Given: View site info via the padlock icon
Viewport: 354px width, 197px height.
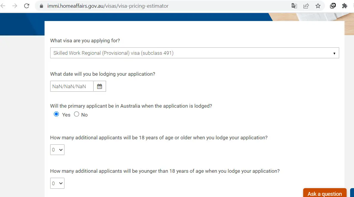Looking at the screenshot, I should click(41, 6).
